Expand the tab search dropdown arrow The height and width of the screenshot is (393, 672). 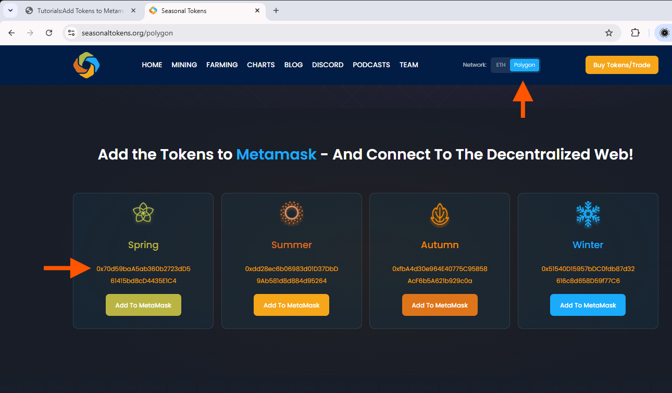pos(10,10)
